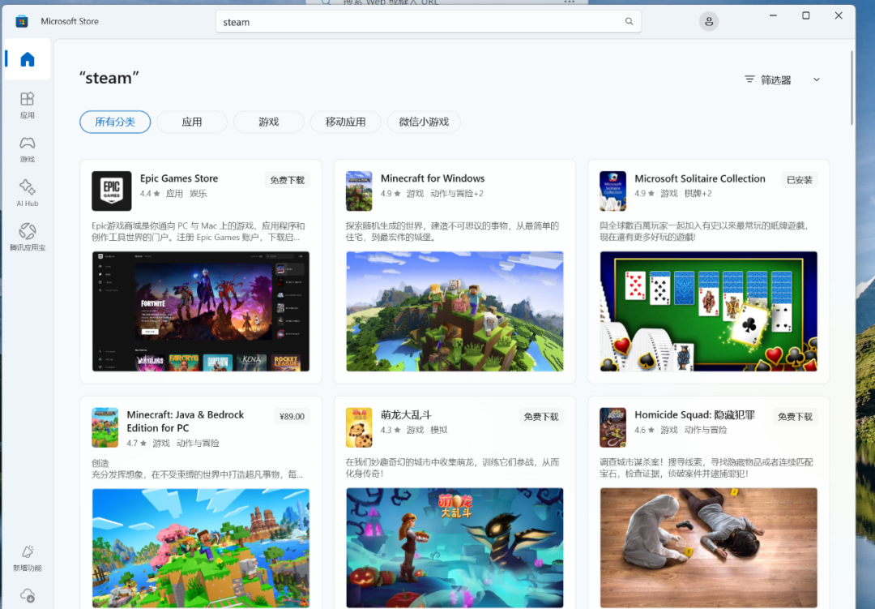
Task: Select the 微信小游戏 filter tab
Action: (424, 122)
